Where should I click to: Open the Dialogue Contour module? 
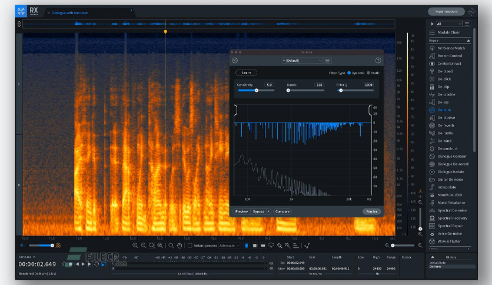448,156
